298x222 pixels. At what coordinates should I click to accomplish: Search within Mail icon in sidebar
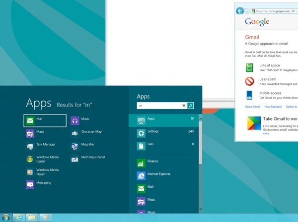[141, 189]
